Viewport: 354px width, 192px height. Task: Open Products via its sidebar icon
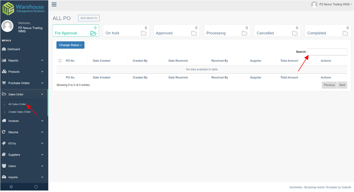(x=4, y=72)
